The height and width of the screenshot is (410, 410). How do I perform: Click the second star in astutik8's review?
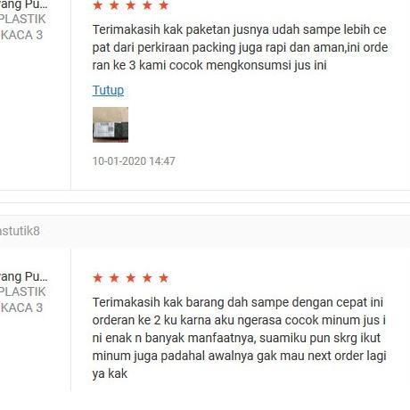(114, 278)
